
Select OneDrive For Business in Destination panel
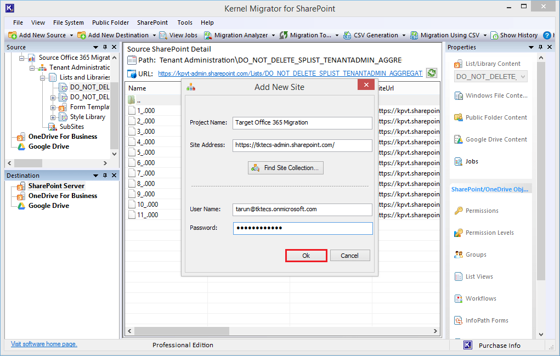(x=63, y=196)
